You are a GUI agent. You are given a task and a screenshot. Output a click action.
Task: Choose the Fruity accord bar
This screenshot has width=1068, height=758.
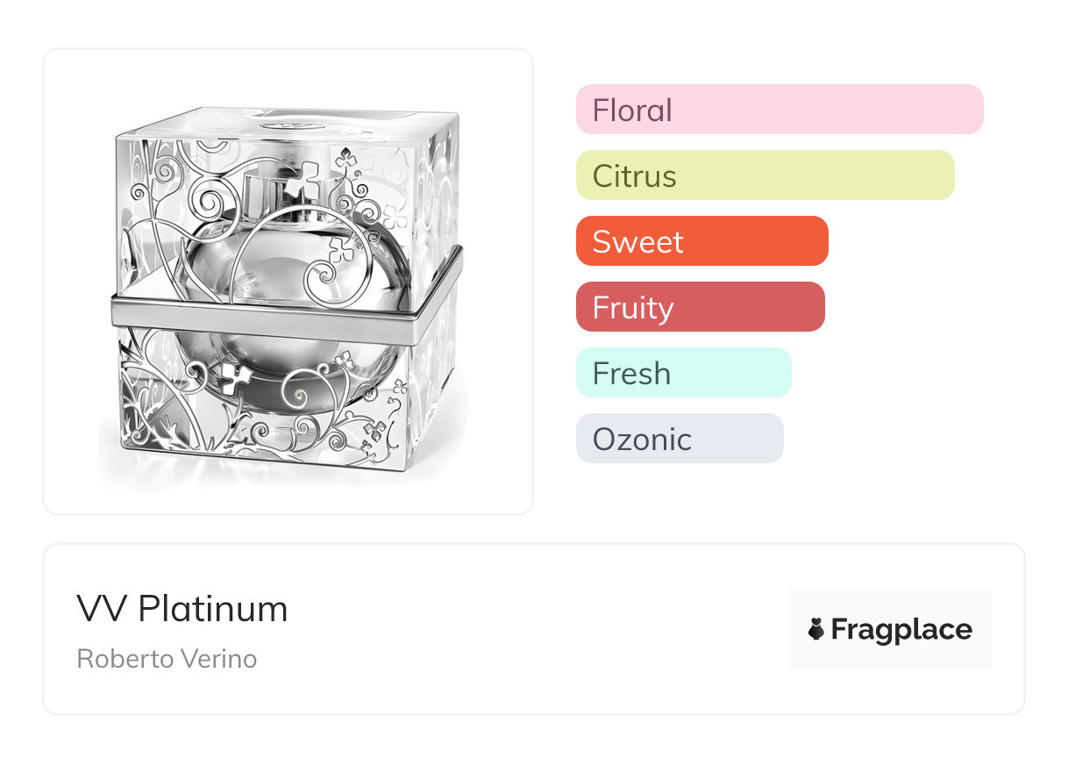(x=701, y=307)
